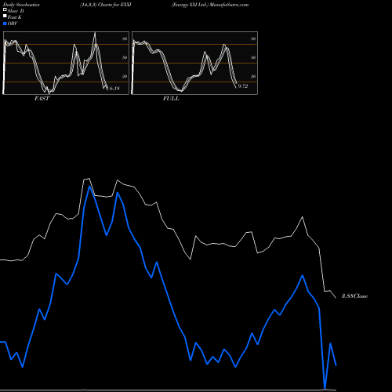Click the 50 axis label in FULL chart
The height and width of the screenshot is (392, 392).
point(253,57)
